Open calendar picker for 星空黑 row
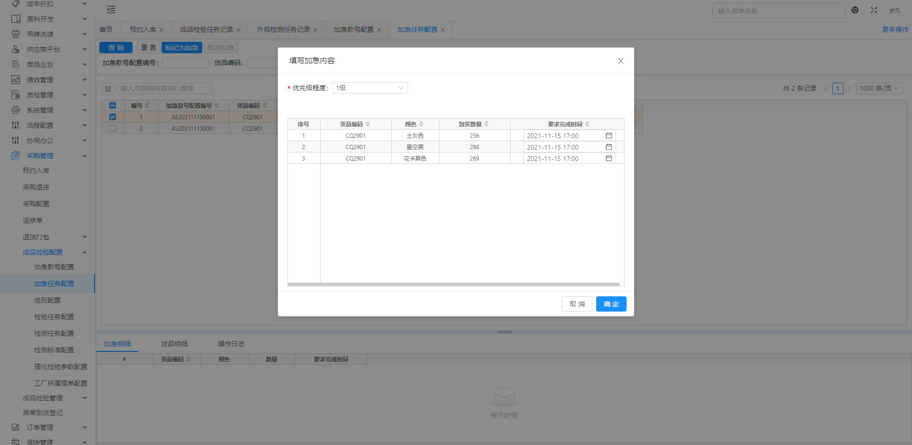This screenshot has height=445, width=912. 608,147
